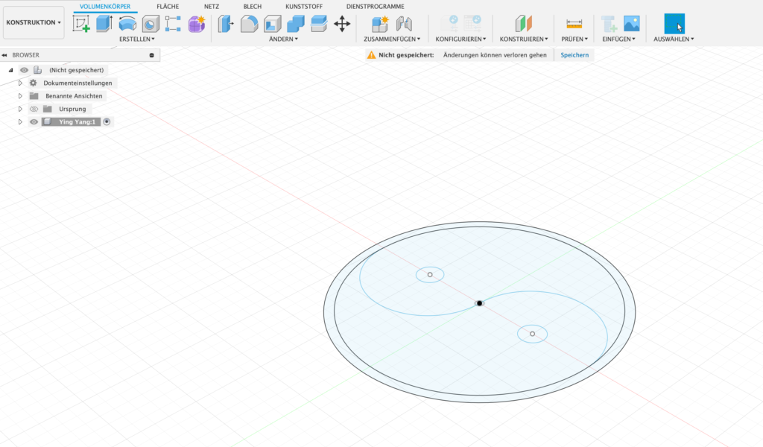
Task: Switch to the BLECH tab
Action: (252, 6)
